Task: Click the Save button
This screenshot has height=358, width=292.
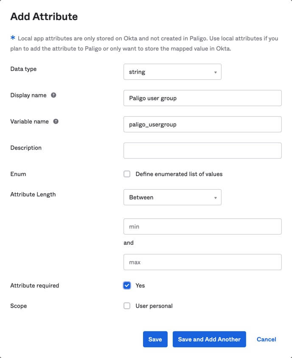Action: coord(155,339)
